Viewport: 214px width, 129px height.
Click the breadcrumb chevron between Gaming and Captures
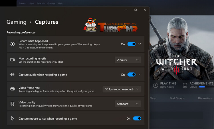(x=31, y=22)
